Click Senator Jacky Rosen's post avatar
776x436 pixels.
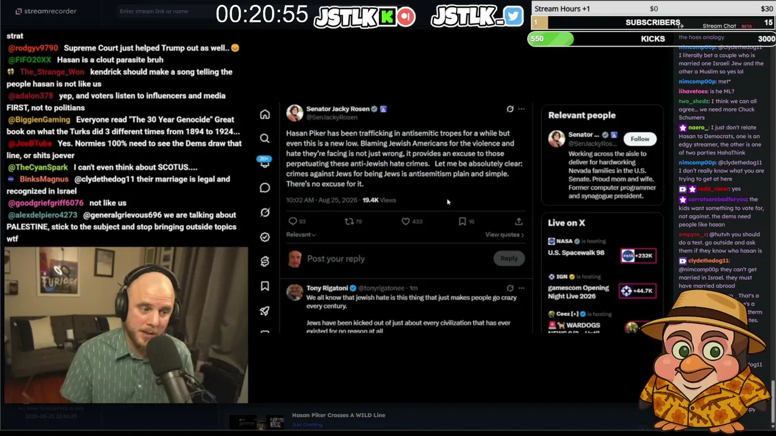(x=295, y=113)
